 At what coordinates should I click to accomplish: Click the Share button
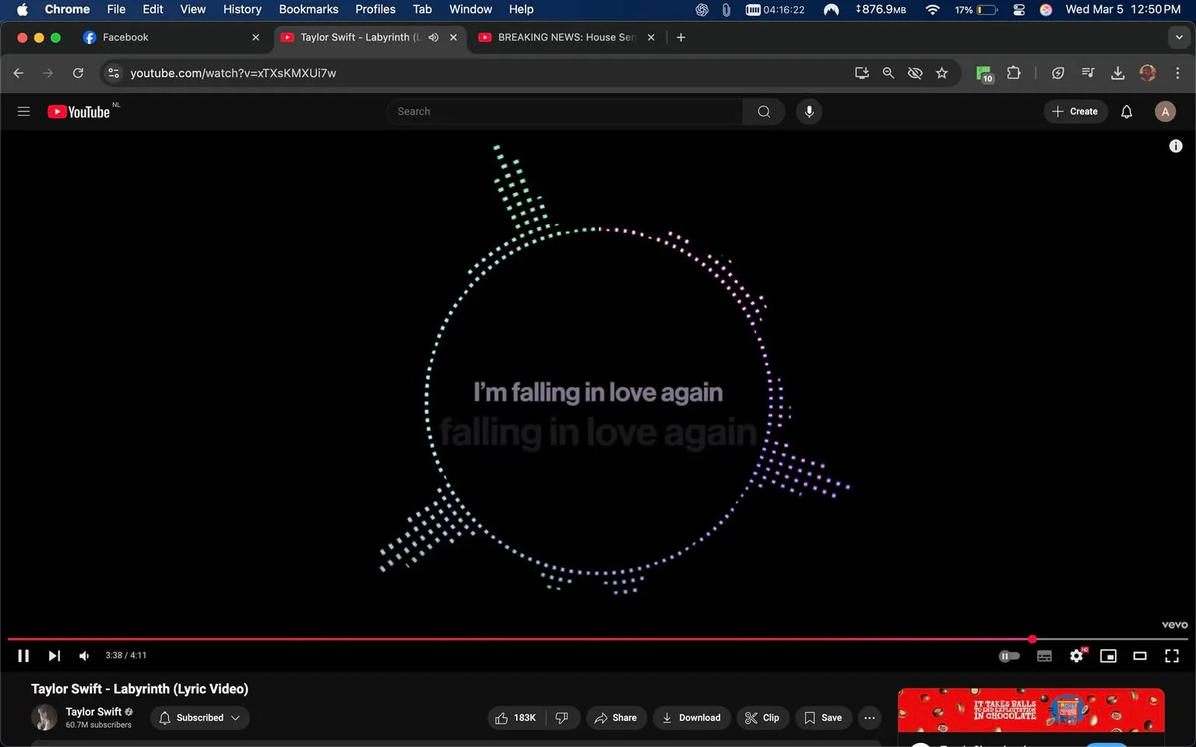pyautogui.click(x=616, y=717)
